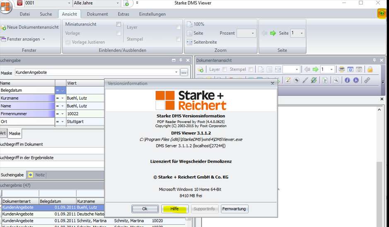Open the Prozent zoom dropdown
This screenshot has height=227, width=389.
pos(253,33)
